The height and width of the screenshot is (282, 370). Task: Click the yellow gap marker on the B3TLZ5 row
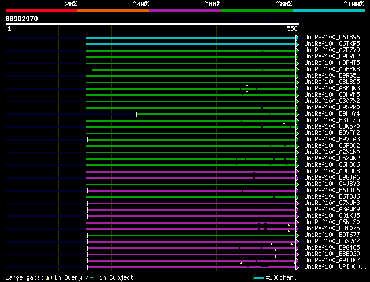coord(284,122)
